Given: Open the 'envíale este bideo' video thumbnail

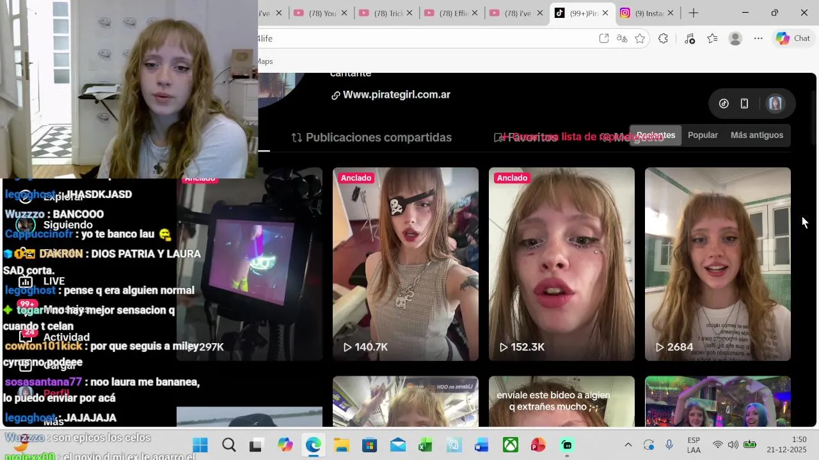Looking at the screenshot, I should tap(562, 401).
